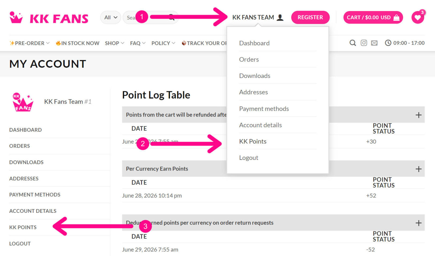Open the All categories dropdown
The image size is (435, 256).
coord(111,17)
